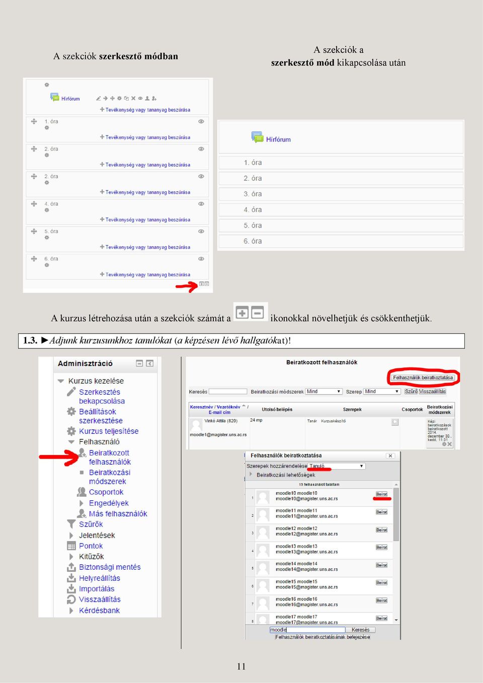Click the pencil rename icon beside Hírfórum
The height and width of the screenshot is (683, 483).
click(98, 99)
